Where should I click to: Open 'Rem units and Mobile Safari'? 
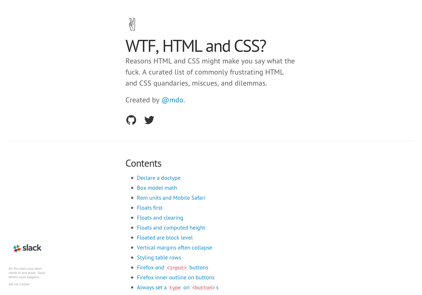tap(171, 198)
